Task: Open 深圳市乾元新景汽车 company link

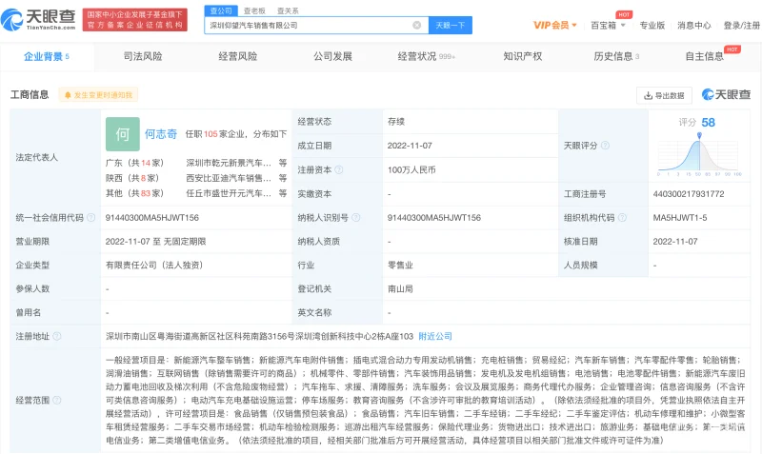Action: tap(229, 163)
